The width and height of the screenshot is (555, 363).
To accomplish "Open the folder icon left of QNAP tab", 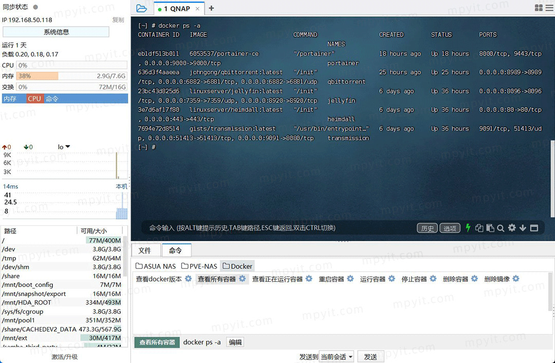I will point(141,8).
